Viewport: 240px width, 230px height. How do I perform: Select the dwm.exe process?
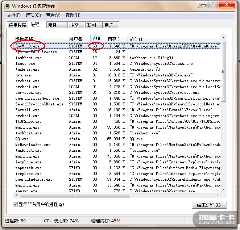click(117, 75)
